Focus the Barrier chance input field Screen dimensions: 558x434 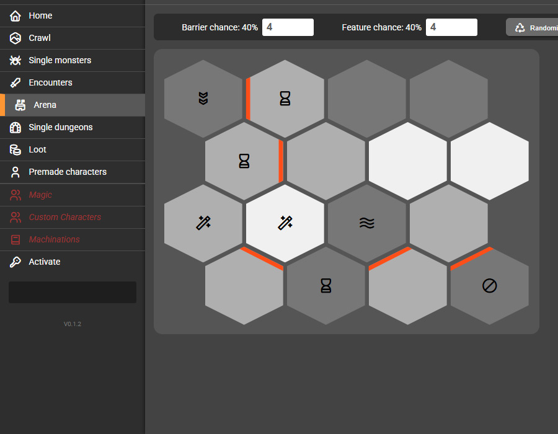coord(288,27)
